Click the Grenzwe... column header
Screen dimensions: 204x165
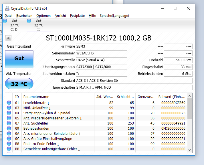coord(146,97)
